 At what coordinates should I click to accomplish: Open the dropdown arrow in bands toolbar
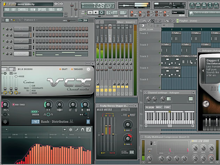point(65,129)
